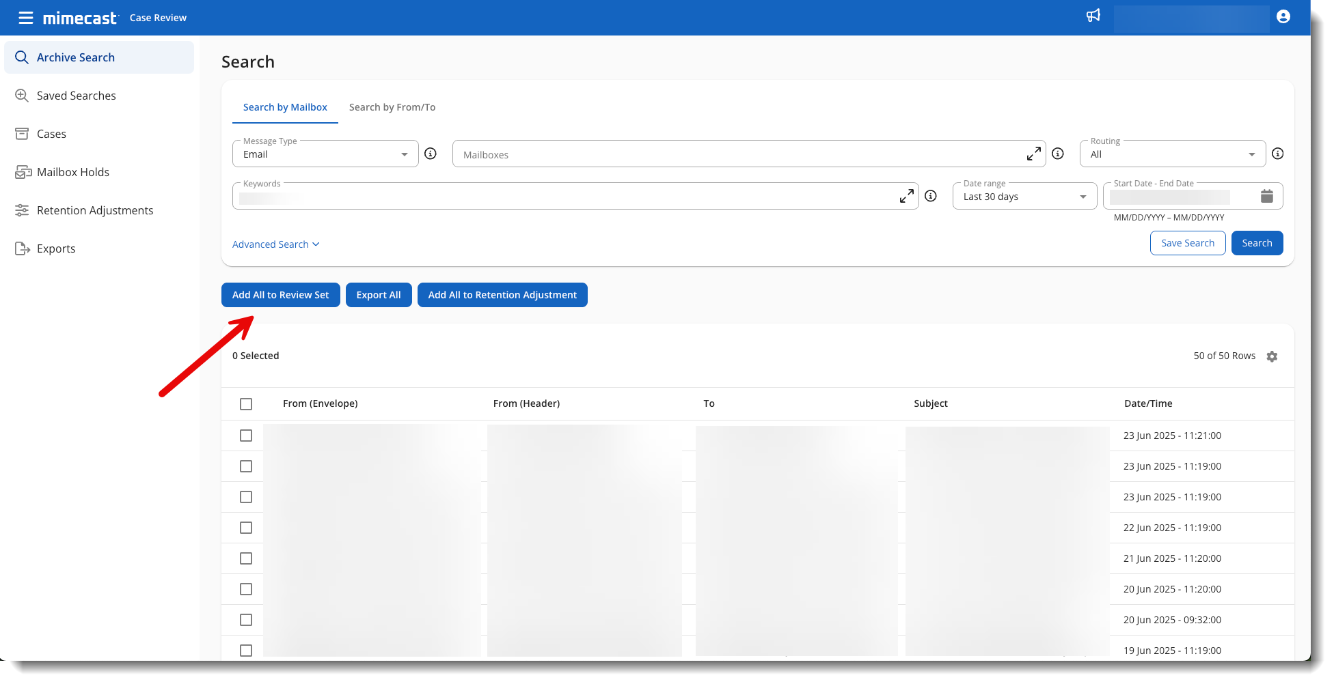Viewport: 1334px width, 684px height.
Task: Open the user account profile icon
Action: click(x=1283, y=17)
